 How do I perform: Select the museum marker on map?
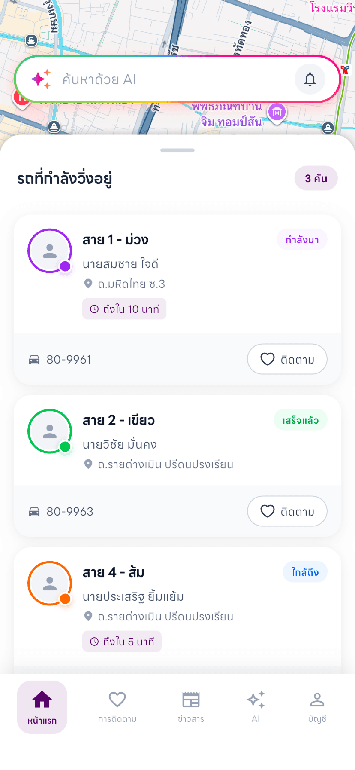277,113
